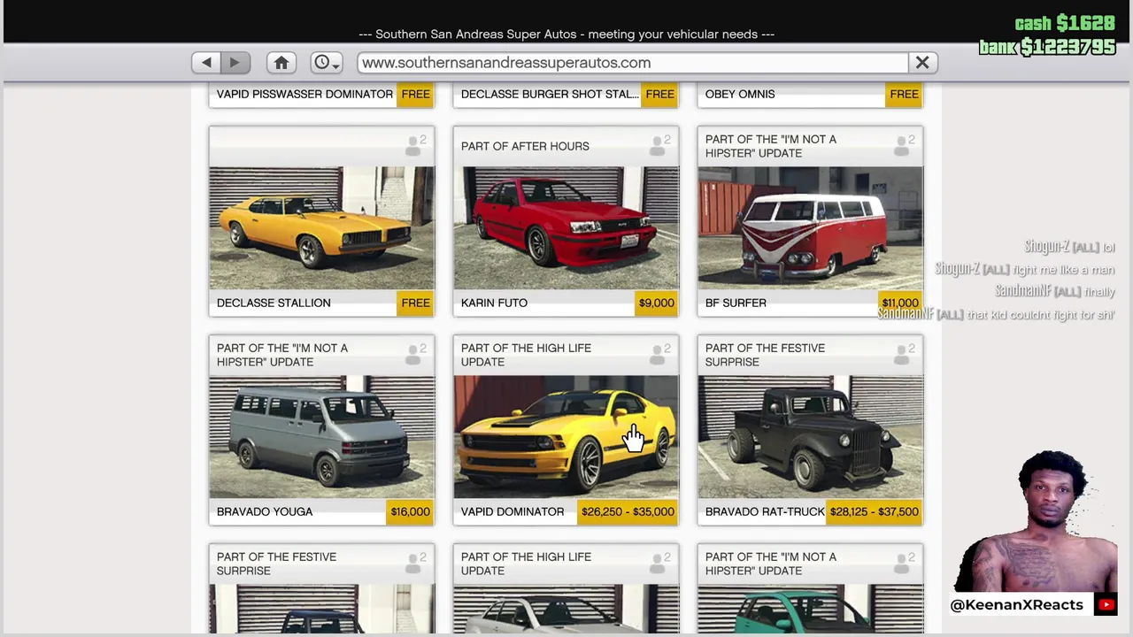Image resolution: width=1133 pixels, height=637 pixels.
Task: Select the yellow Vapid Dominator image
Action: 566,437
